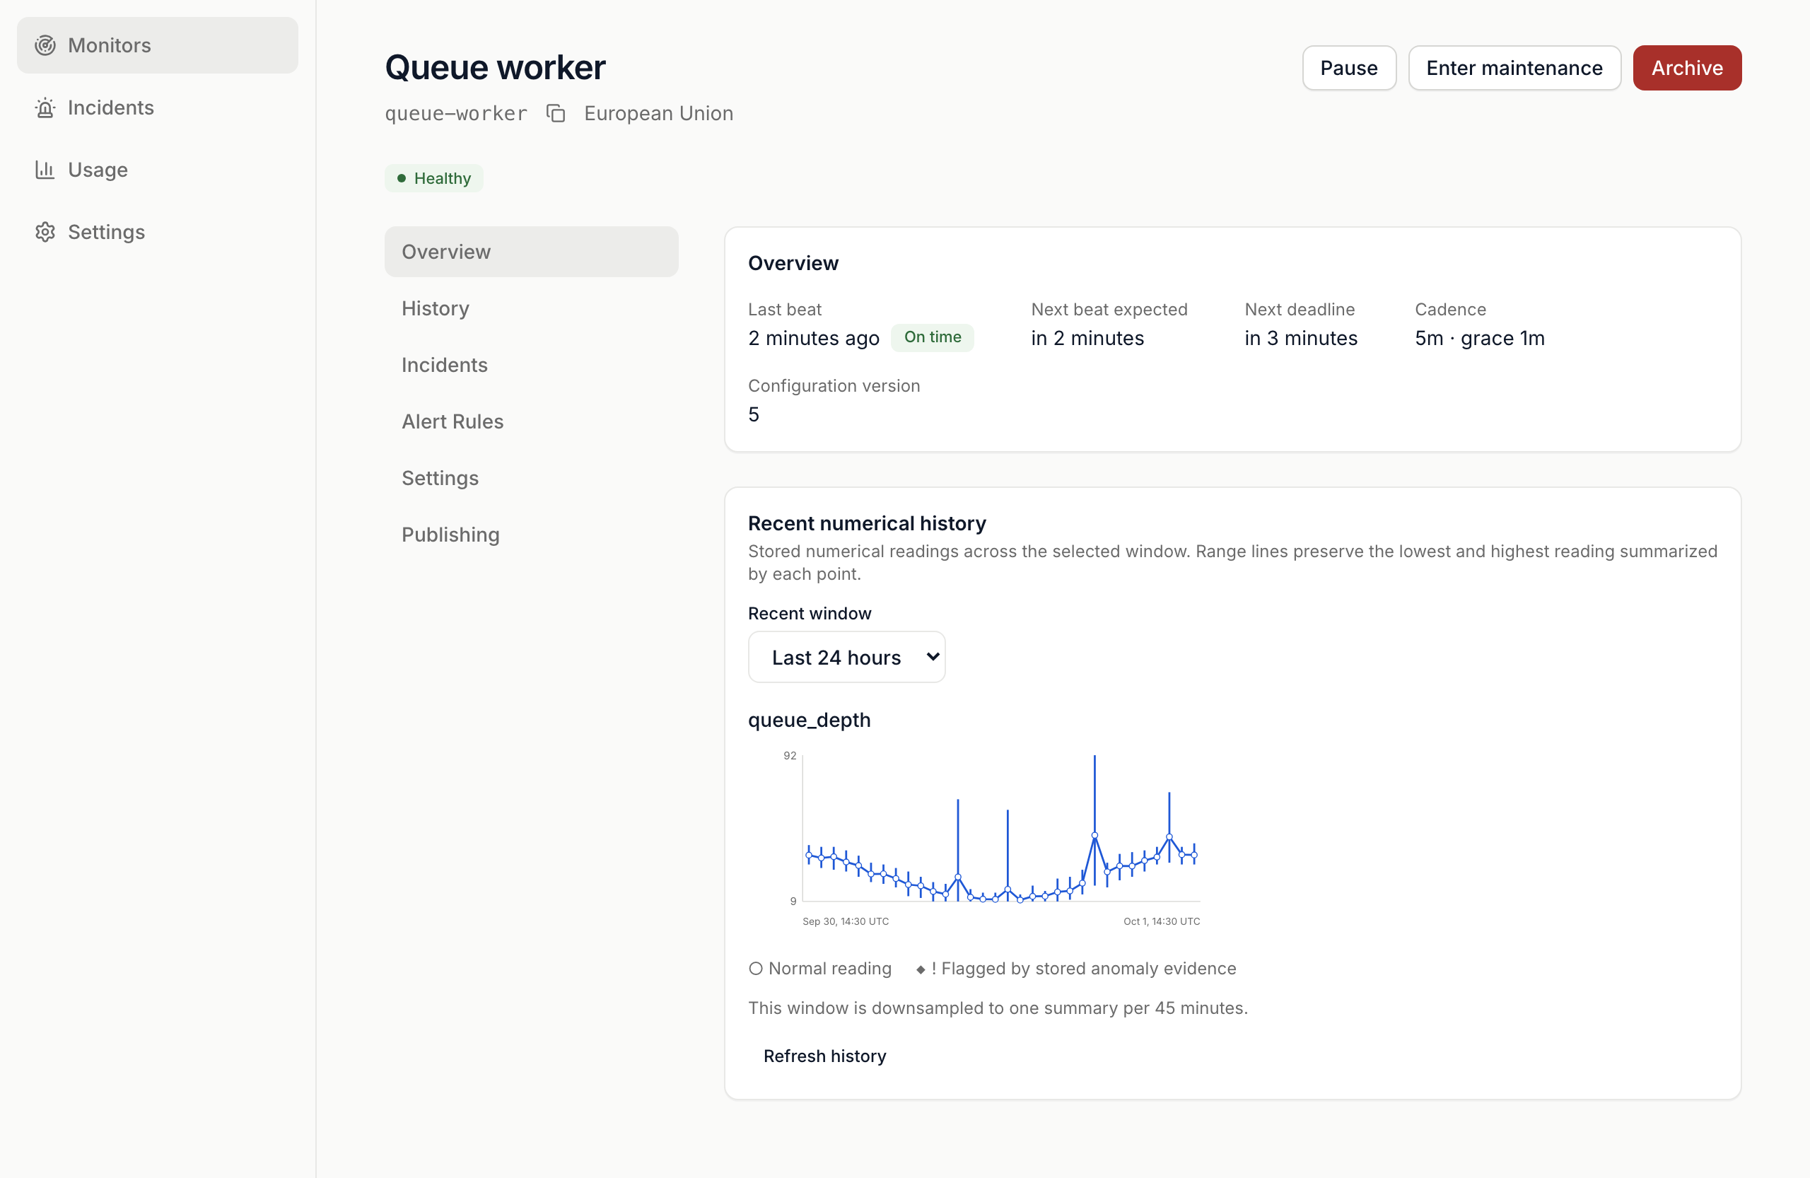Click the Queue worker page heading
The width and height of the screenshot is (1810, 1178).
(x=495, y=68)
